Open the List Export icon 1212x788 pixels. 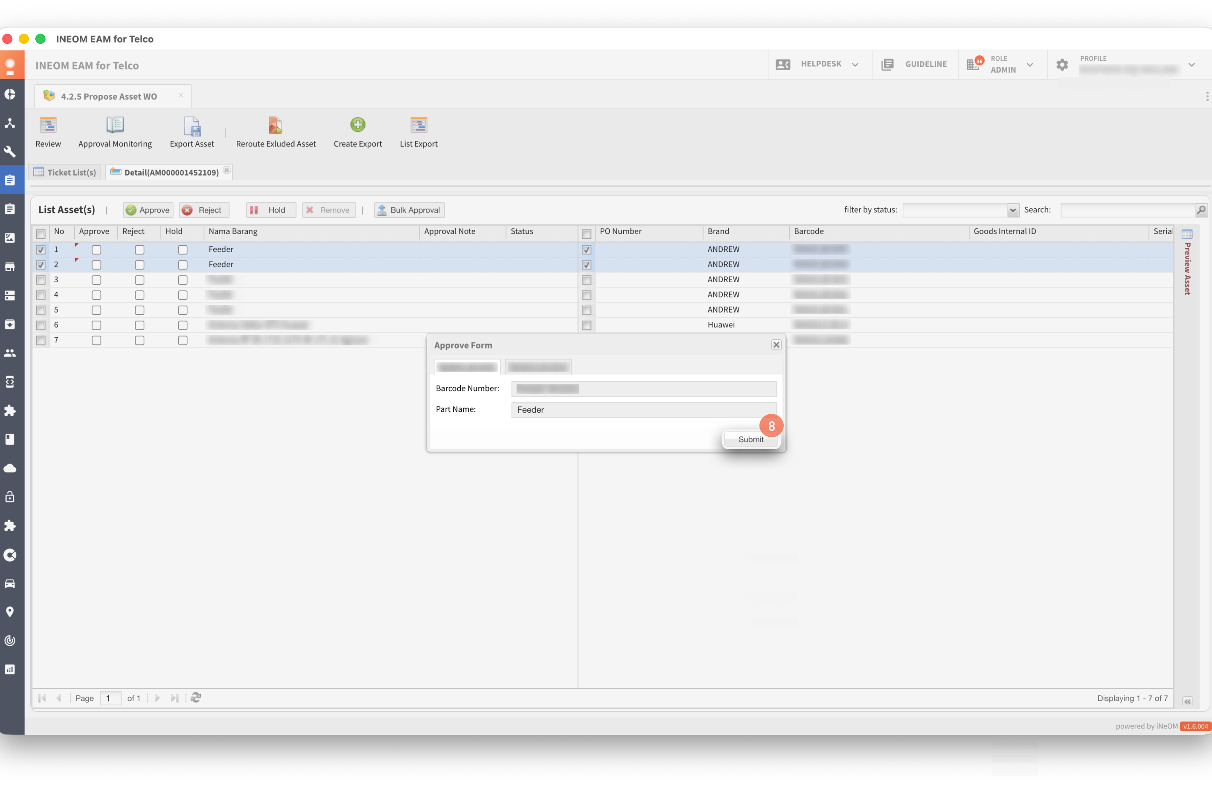[418, 125]
